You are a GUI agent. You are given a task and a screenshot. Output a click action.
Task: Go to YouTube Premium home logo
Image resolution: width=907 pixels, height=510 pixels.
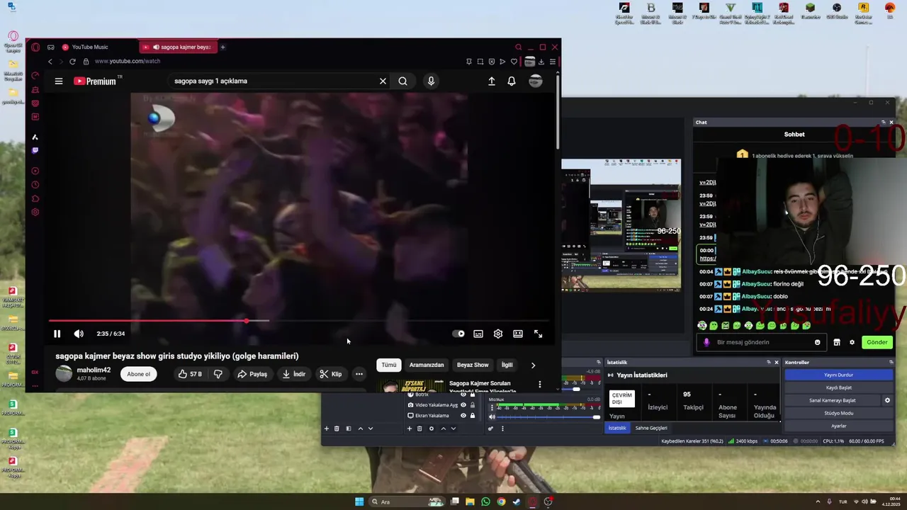click(95, 81)
